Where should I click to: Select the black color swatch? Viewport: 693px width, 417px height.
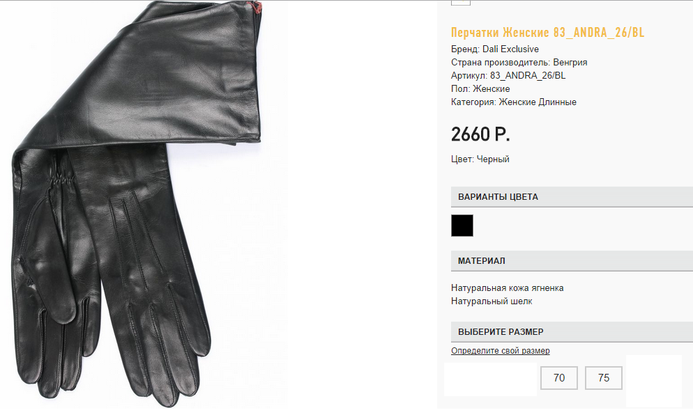[462, 226]
